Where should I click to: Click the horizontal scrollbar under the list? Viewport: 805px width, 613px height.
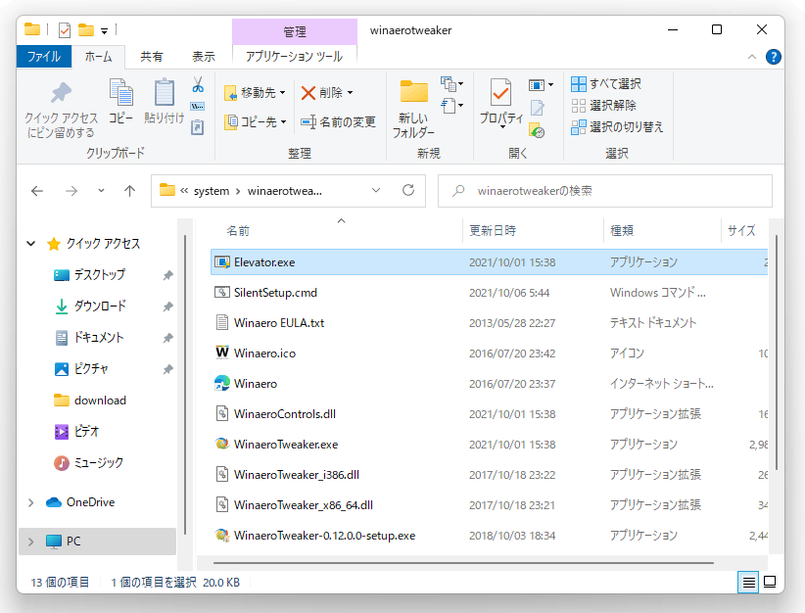click(x=463, y=563)
